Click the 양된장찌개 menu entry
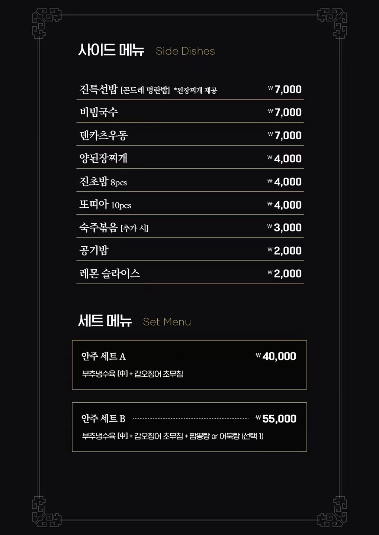Image resolution: width=379 pixels, height=535 pixels. pyautogui.click(x=103, y=158)
